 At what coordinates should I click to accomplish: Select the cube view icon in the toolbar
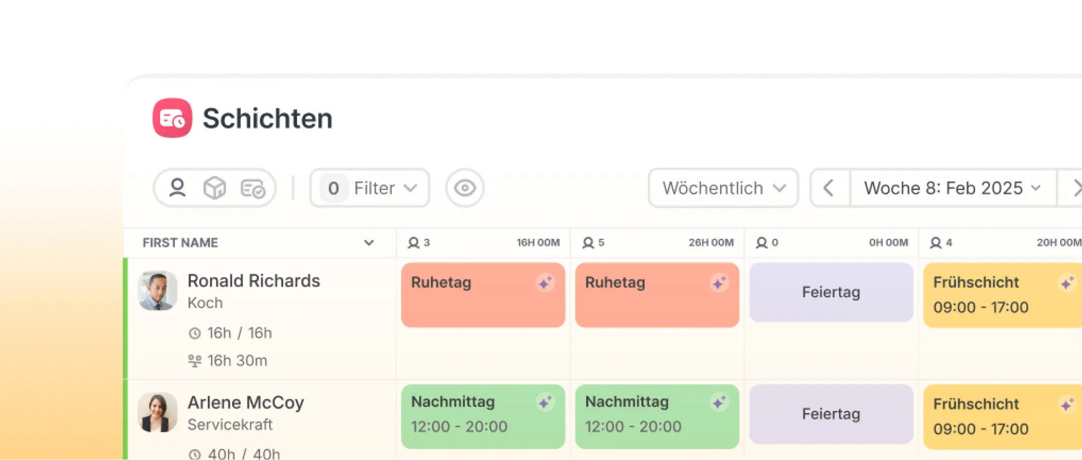(214, 188)
